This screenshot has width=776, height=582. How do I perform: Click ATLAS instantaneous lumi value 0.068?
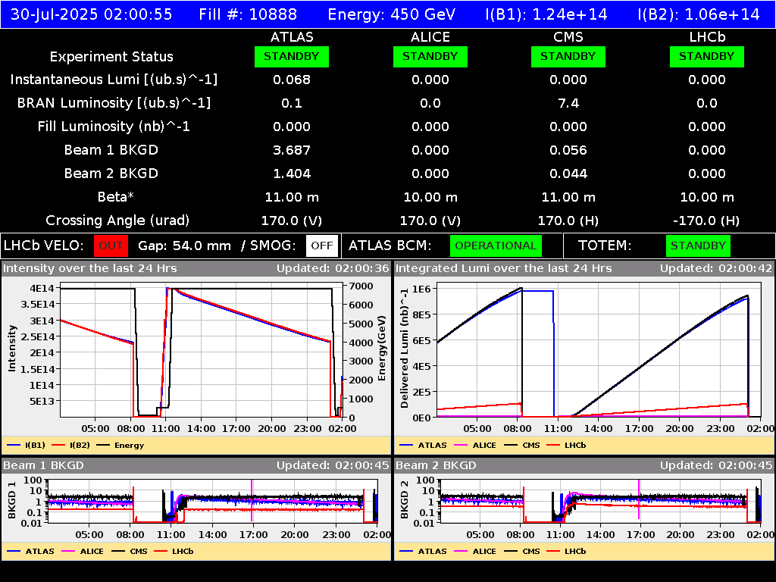(x=292, y=80)
